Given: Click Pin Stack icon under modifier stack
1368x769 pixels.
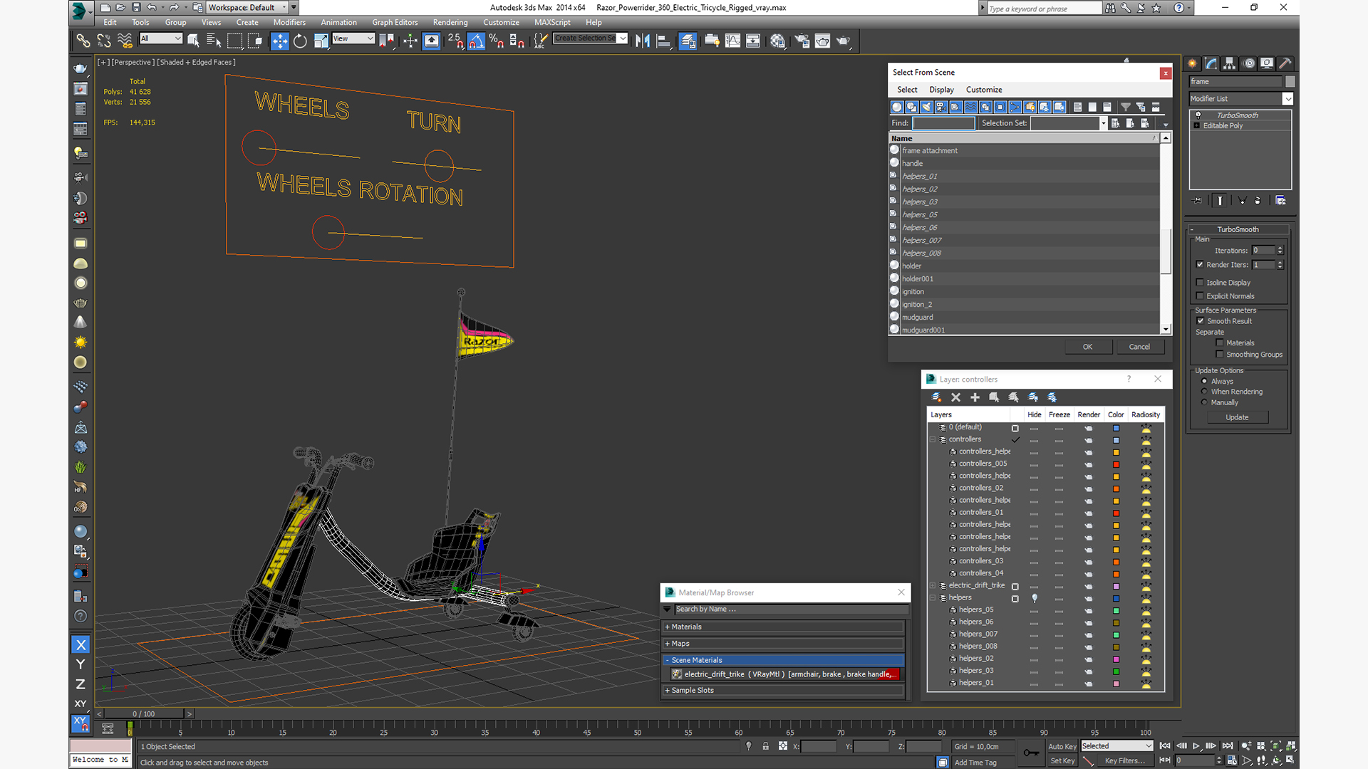Looking at the screenshot, I should tap(1197, 201).
